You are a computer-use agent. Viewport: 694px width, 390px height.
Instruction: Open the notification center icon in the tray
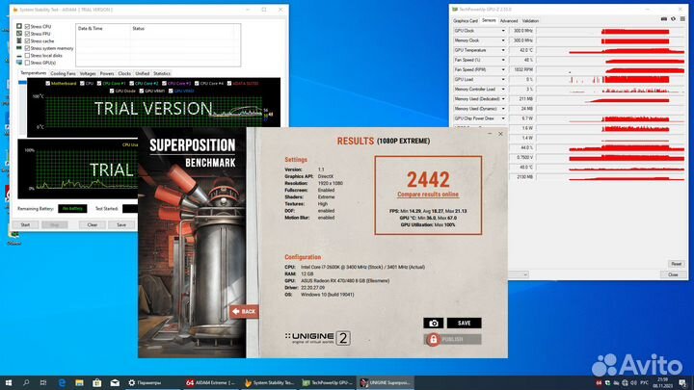click(682, 383)
